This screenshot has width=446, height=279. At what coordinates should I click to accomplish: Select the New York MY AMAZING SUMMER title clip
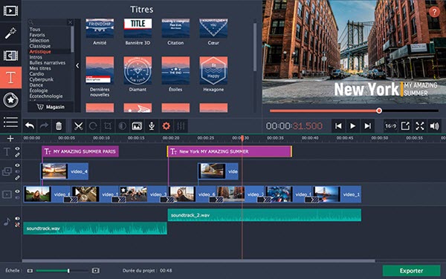(x=229, y=151)
